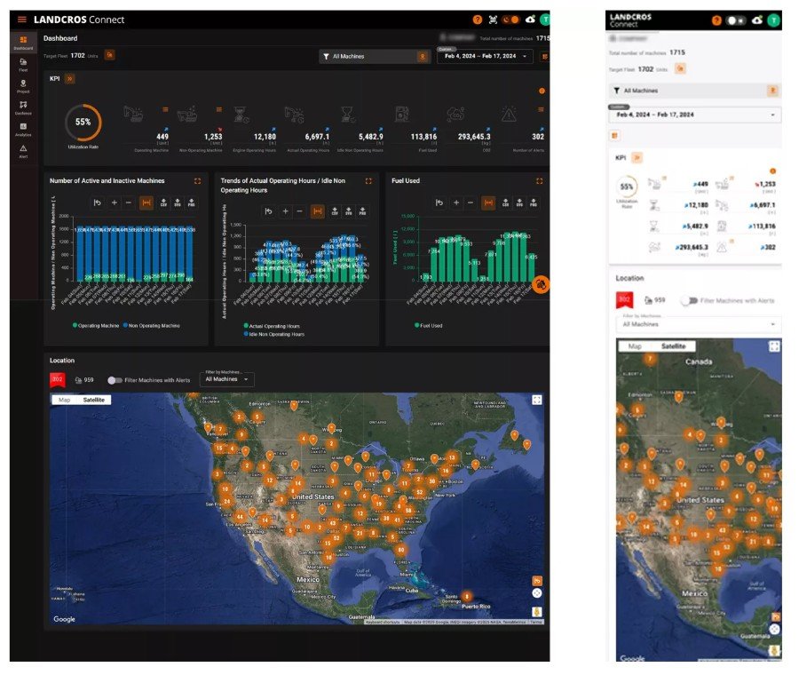Select Satellite tab on the mobile map
Screen dimensions: 799x675
coord(672,346)
